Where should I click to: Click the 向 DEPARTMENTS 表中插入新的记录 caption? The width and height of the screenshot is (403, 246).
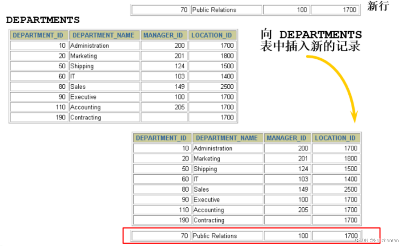(x=311, y=40)
